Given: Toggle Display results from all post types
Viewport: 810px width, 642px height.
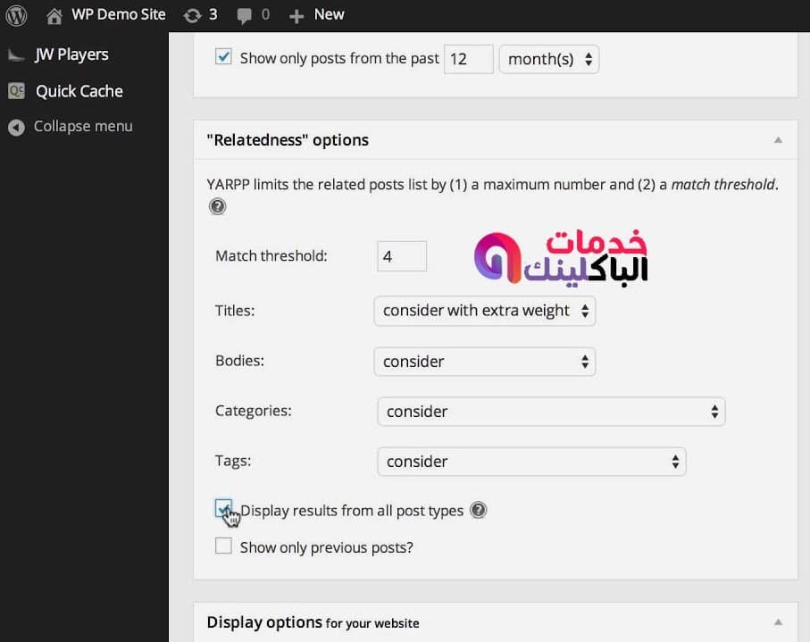Looking at the screenshot, I should (x=223, y=509).
